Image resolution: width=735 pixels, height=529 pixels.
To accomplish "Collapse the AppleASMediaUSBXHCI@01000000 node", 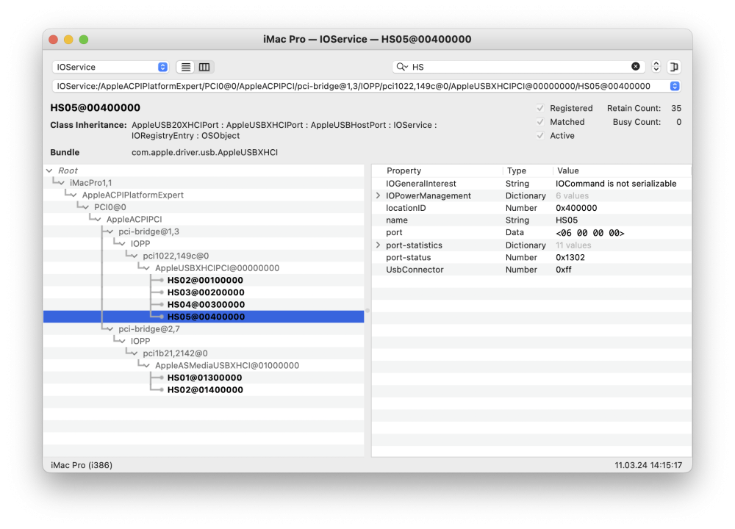I will pyautogui.click(x=147, y=365).
